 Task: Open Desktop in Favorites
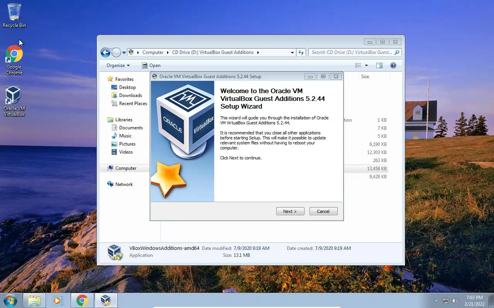click(x=123, y=87)
